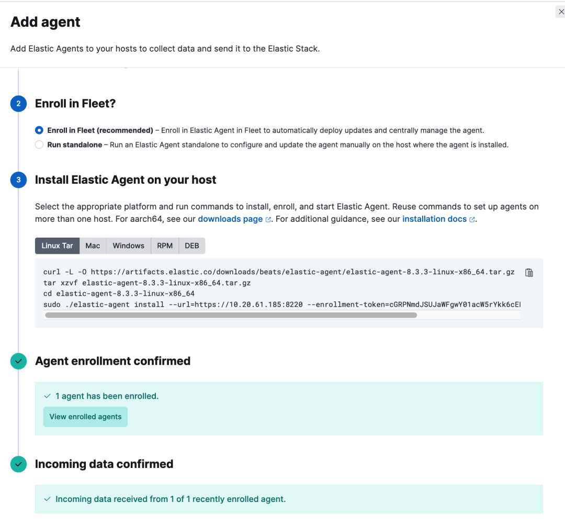Select the Run standalone radio option
This screenshot has width=565, height=526.
click(39, 145)
